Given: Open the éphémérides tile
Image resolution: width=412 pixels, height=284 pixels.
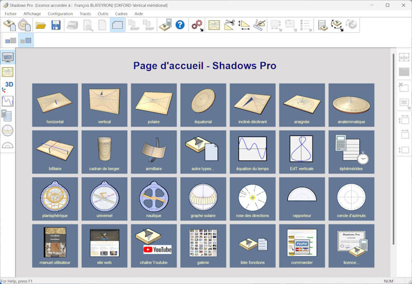Looking at the screenshot, I should [351, 152].
